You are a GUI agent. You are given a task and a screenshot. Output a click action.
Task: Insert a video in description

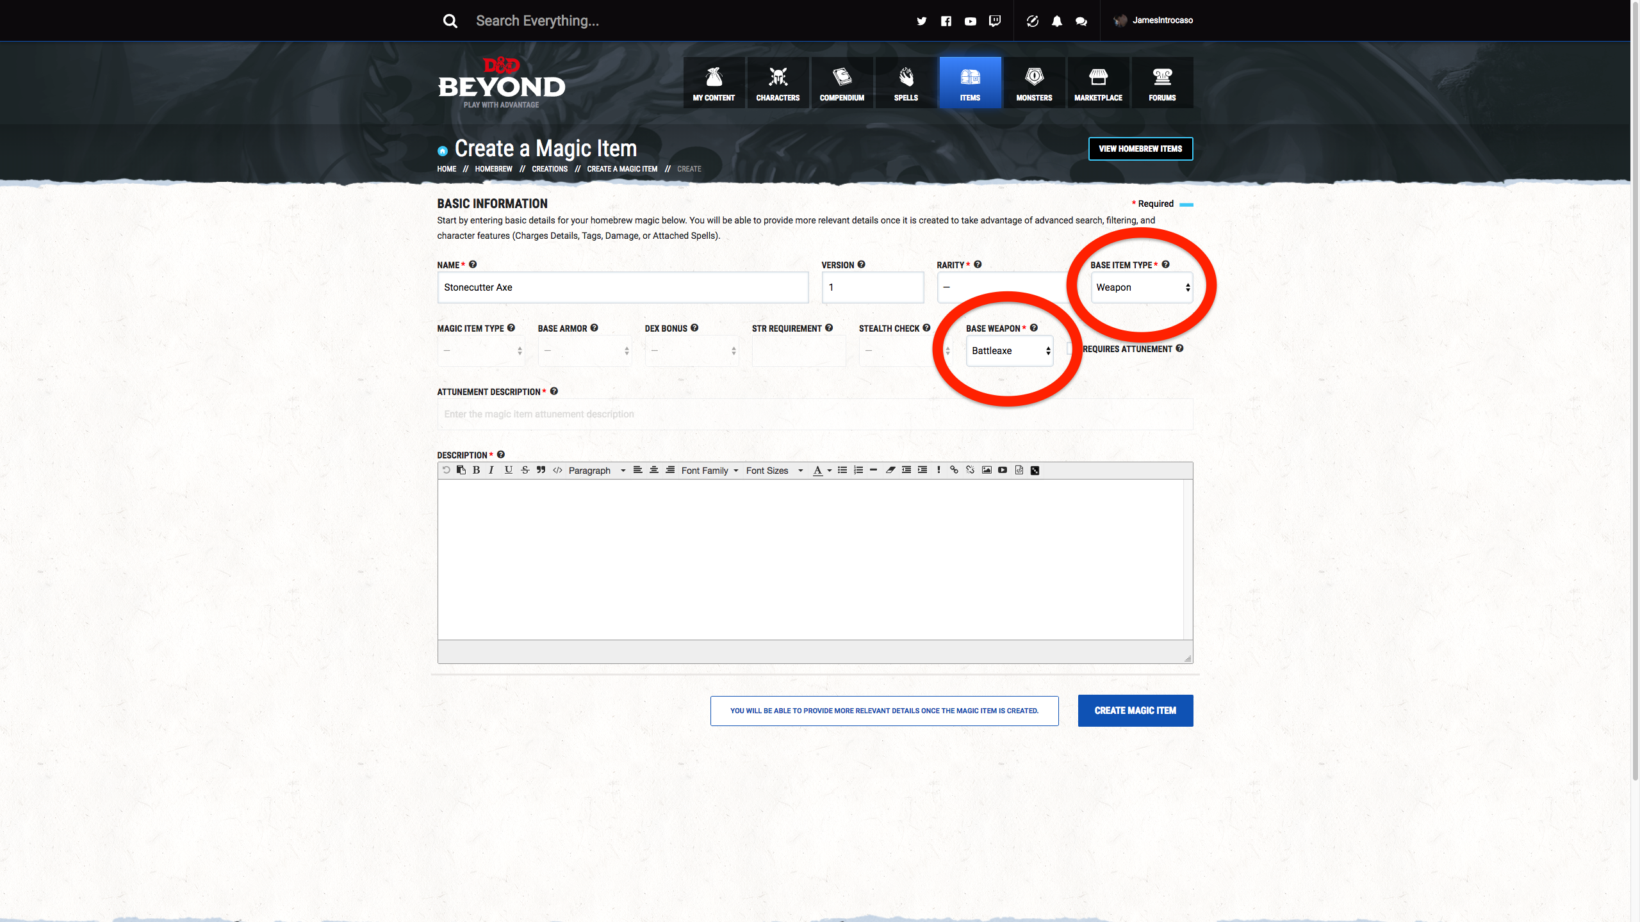point(1003,470)
